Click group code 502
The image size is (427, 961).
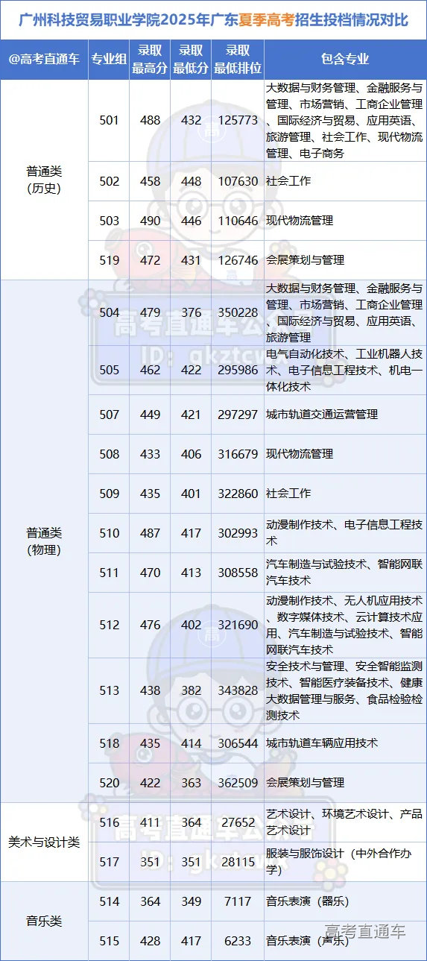coord(109,181)
